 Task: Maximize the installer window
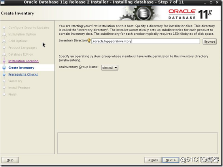coord(211,2)
